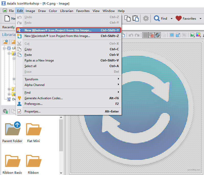This screenshot has width=204, height=175.
Task: Toggle the diagonal half-circle view button
Action: tap(157, 35)
